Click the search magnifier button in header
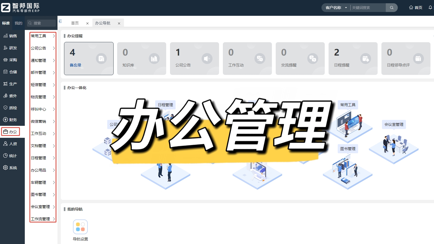The height and width of the screenshot is (244, 434). 391,8
